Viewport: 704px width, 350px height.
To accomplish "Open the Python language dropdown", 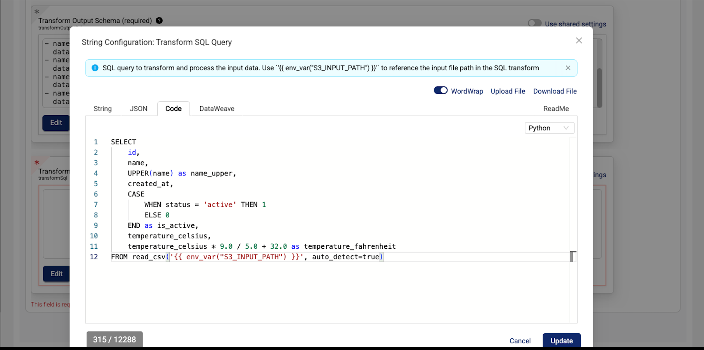I will tap(549, 128).
